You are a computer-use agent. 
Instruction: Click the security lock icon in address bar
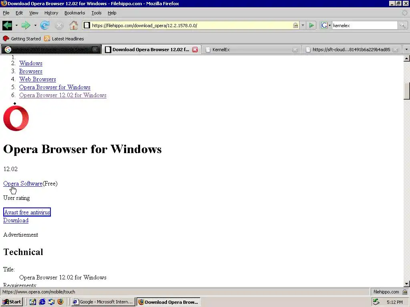295,25
